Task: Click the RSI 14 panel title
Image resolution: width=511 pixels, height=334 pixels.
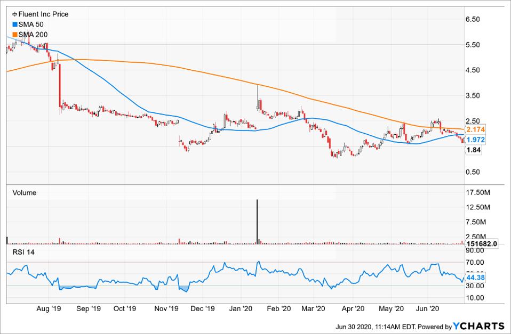Action: pyautogui.click(x=23, y=252)
